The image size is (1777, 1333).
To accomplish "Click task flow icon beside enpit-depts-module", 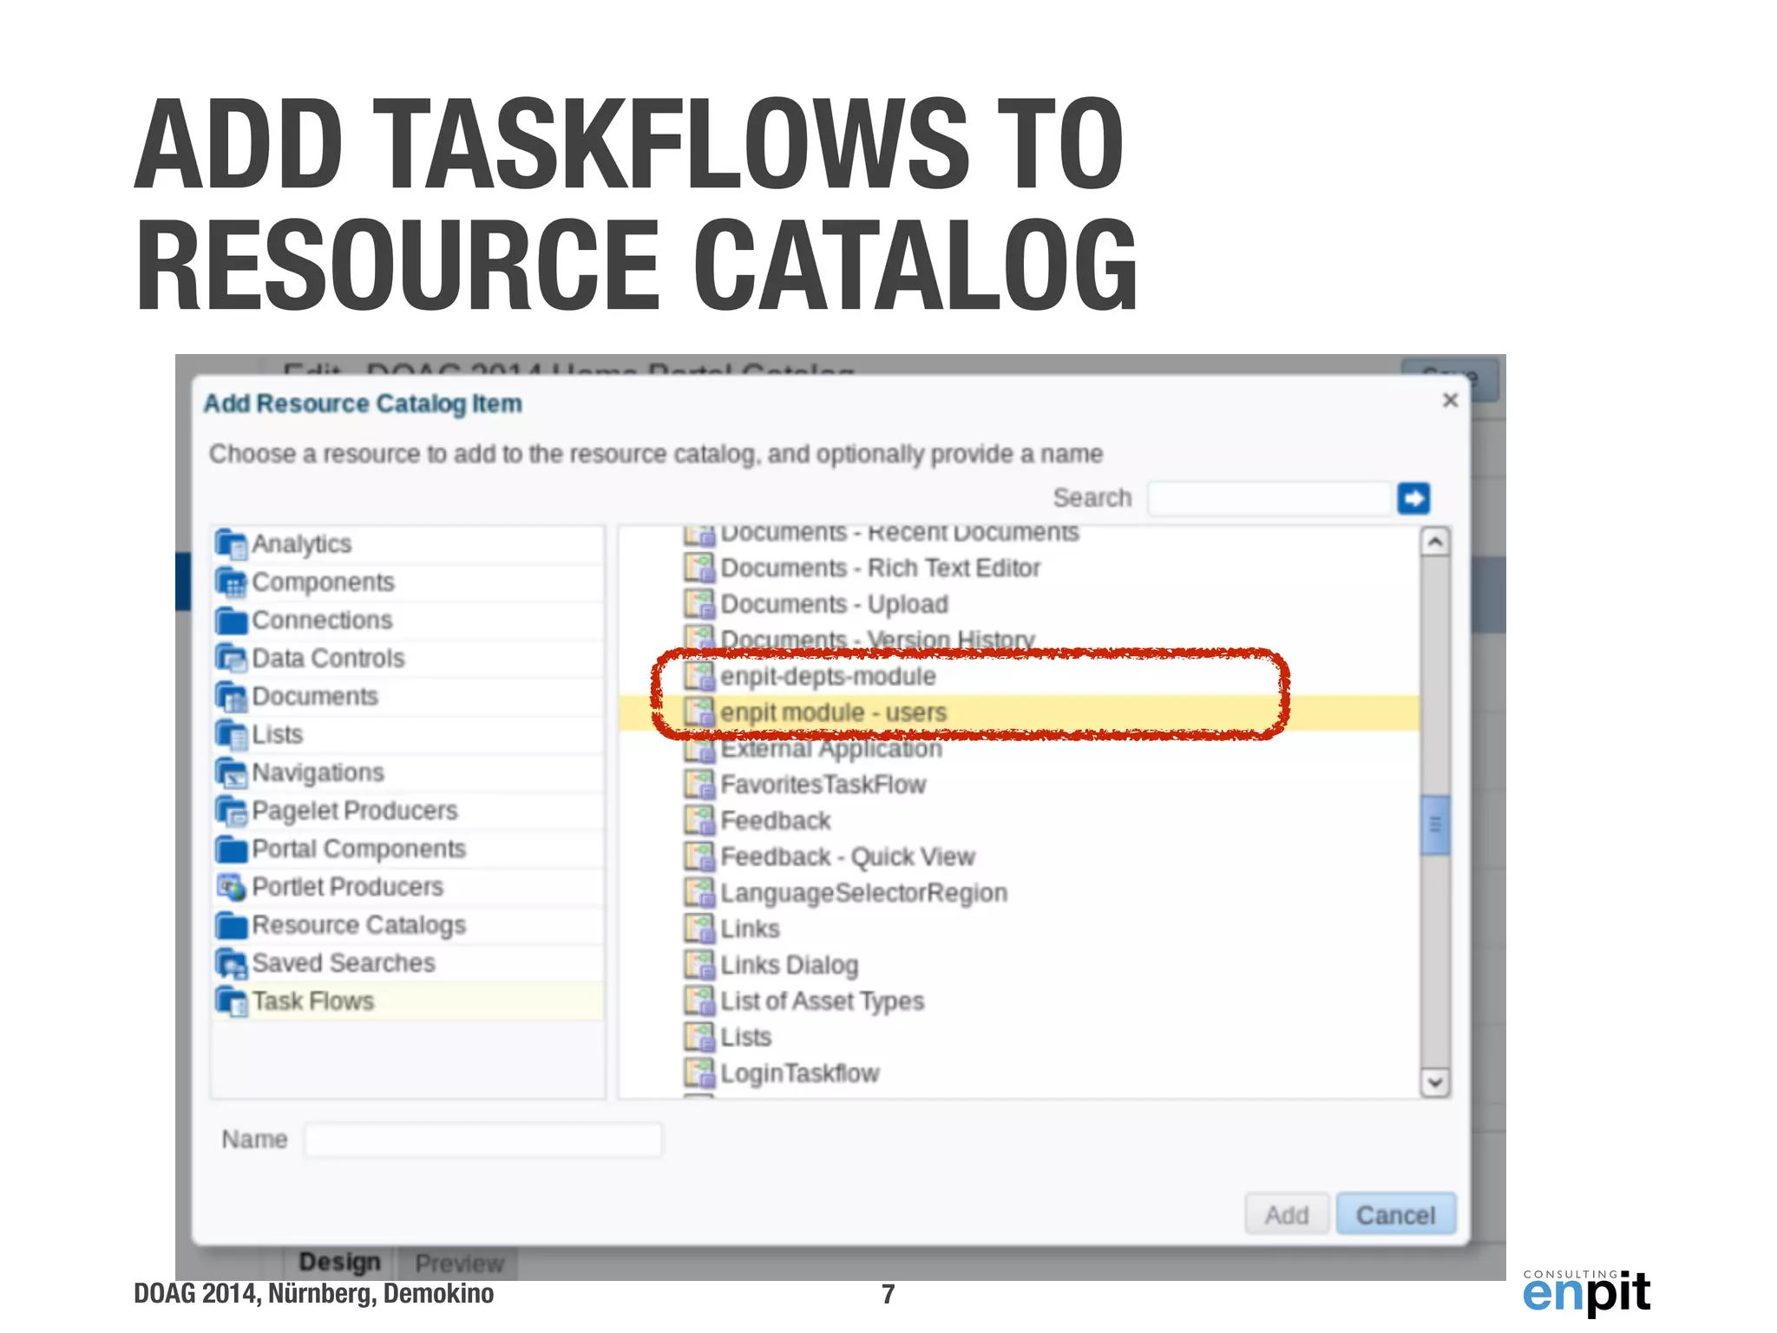I will (698, 676).
